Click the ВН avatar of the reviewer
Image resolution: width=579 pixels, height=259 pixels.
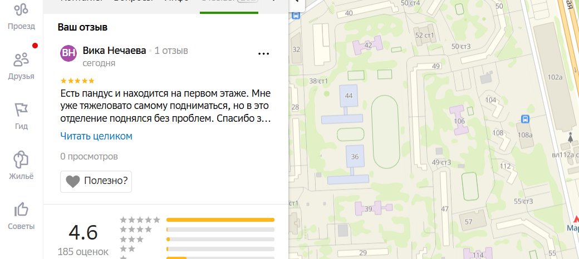68,53
